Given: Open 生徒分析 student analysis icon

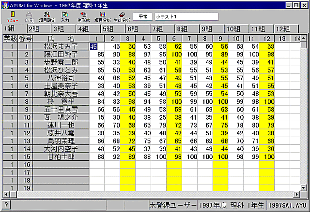Looking at the screenshot, I should coord(122,17).
